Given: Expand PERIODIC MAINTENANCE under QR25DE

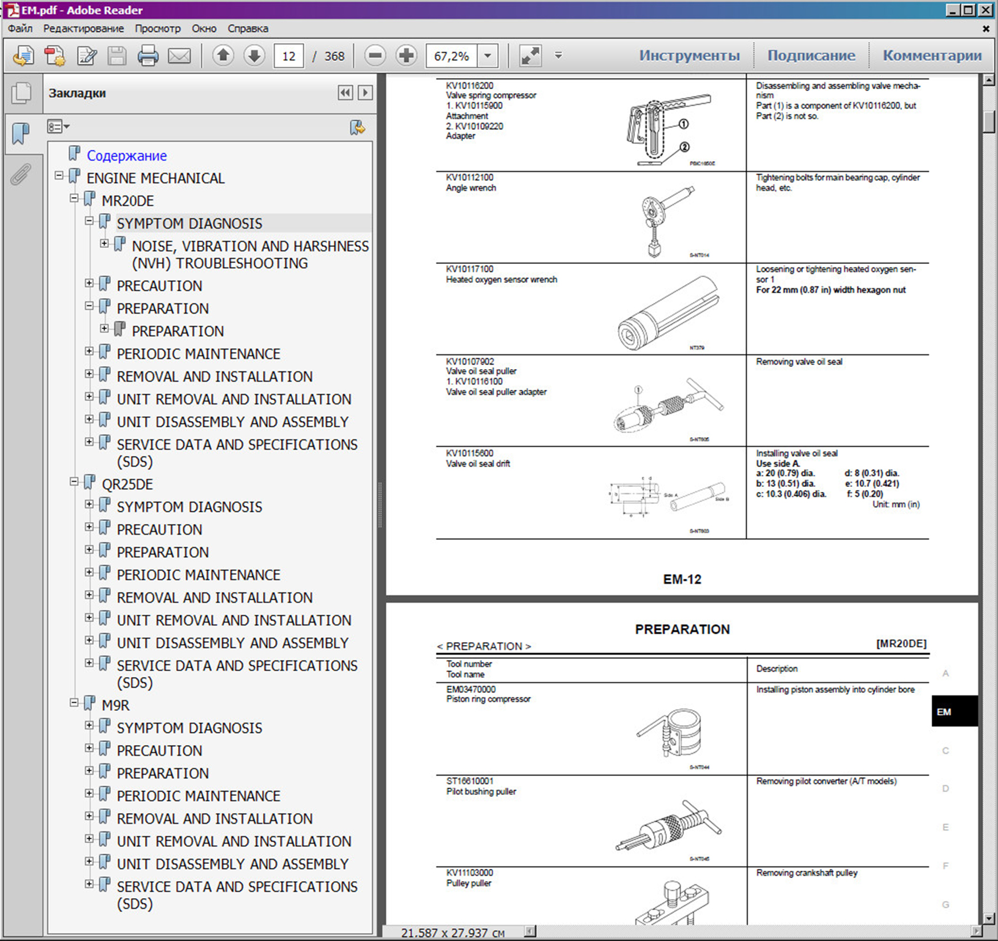Looking at the screenshot, I should 89,572.
